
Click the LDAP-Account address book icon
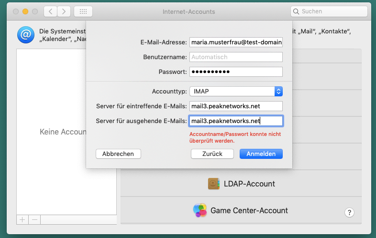[x=213, y=184]
